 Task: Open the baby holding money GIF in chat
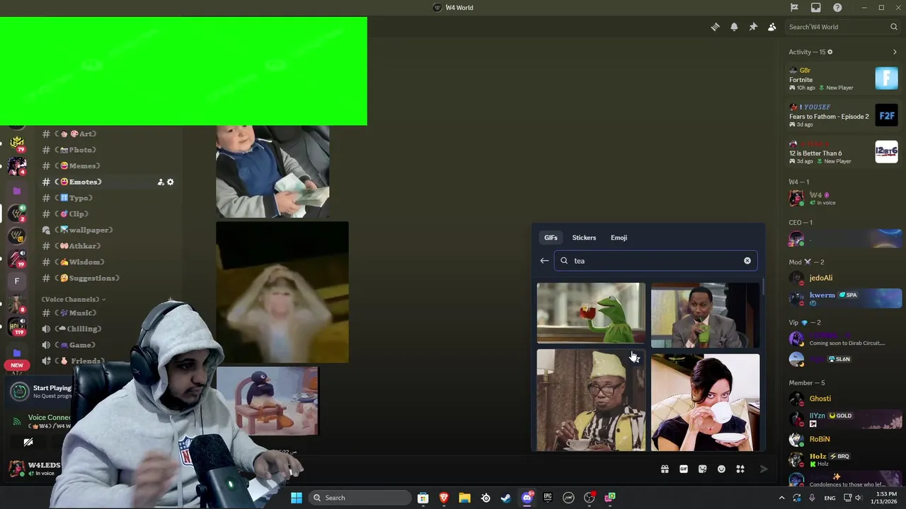[273, 172]
